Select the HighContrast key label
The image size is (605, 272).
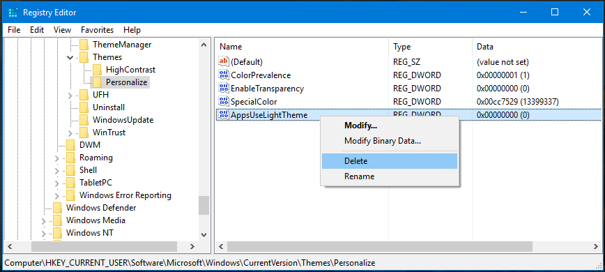tap(130, 70)
